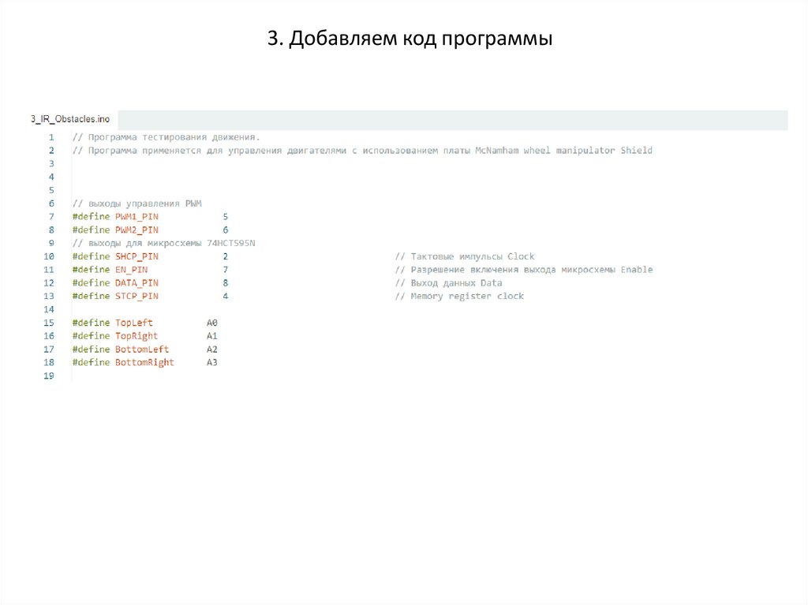Click the PWM1_PIN macro name
The width and height of the screenshot is (808, 605).
point(137,217)
